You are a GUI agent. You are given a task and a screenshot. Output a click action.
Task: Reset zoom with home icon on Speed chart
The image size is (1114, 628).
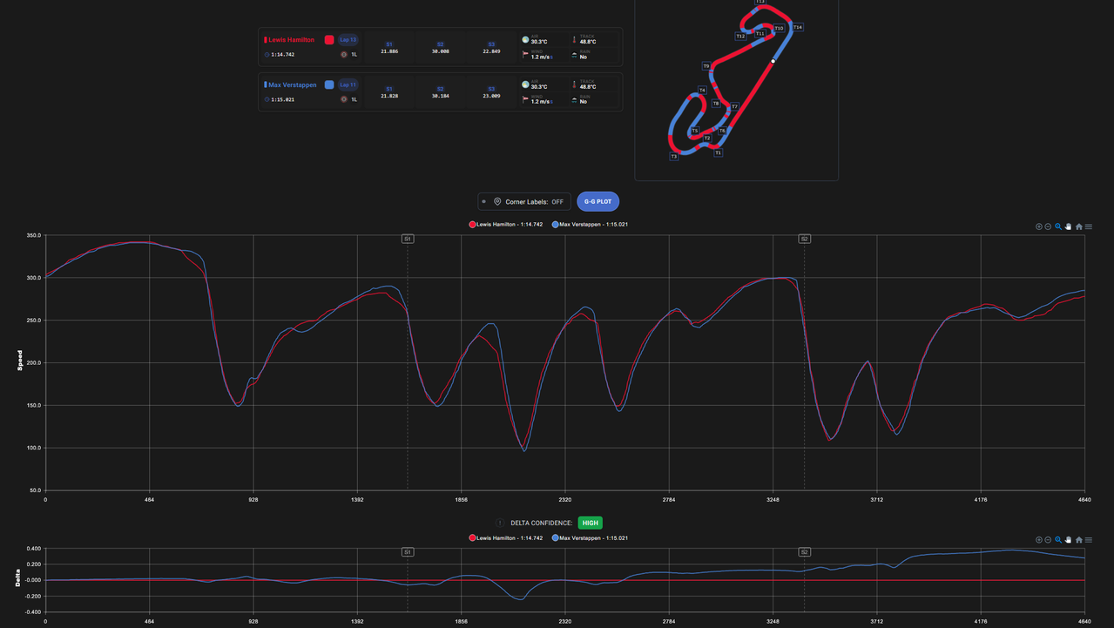click(1079, 226)
